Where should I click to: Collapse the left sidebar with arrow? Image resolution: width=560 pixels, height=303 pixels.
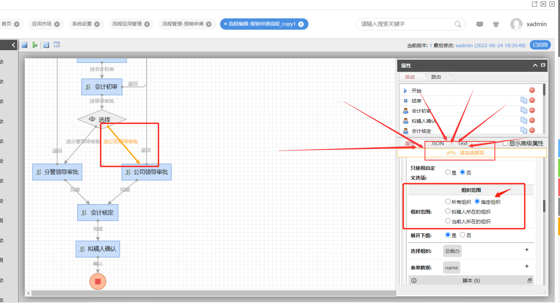point(13,45)
